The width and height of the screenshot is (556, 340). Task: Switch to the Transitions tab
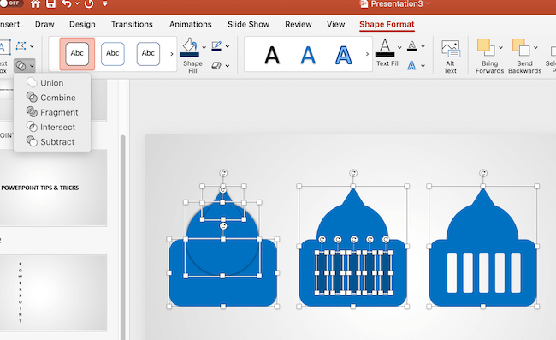point(132,24)
